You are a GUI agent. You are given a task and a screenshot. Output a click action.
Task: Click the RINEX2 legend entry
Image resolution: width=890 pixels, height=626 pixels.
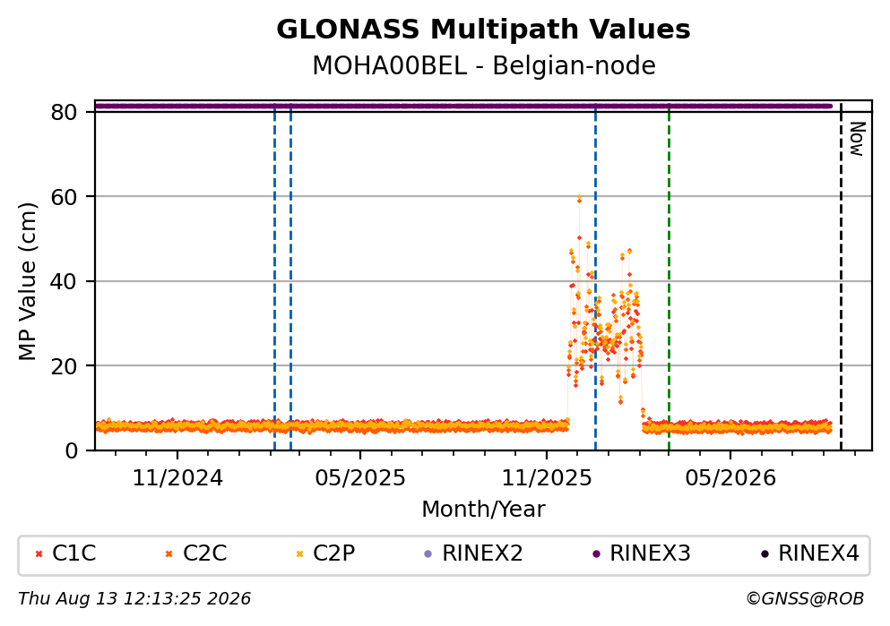click(x=473, y=553)
